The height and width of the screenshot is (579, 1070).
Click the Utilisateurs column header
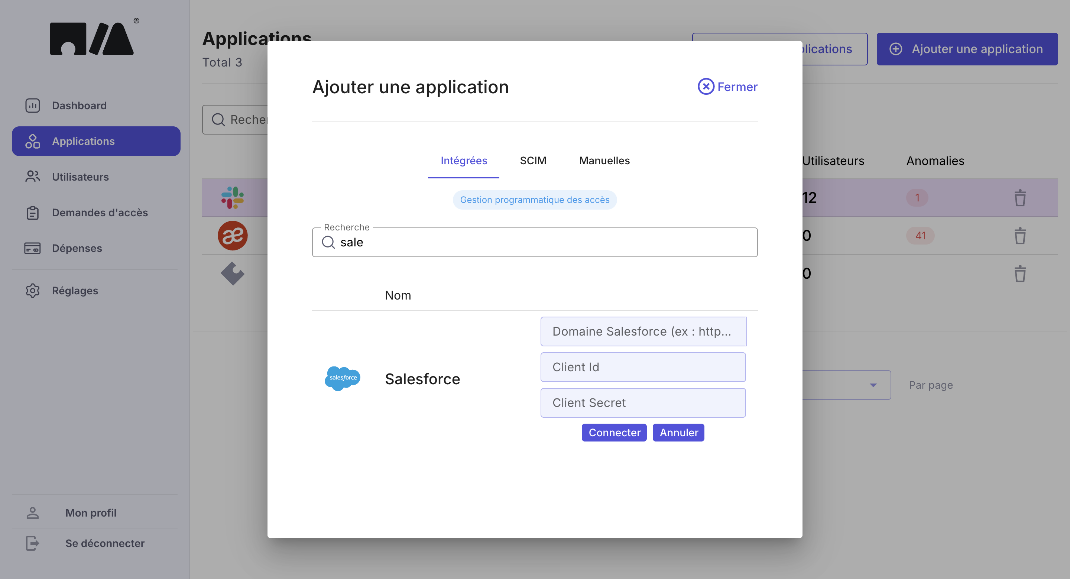pyautogui.click(x=833, y=161)
